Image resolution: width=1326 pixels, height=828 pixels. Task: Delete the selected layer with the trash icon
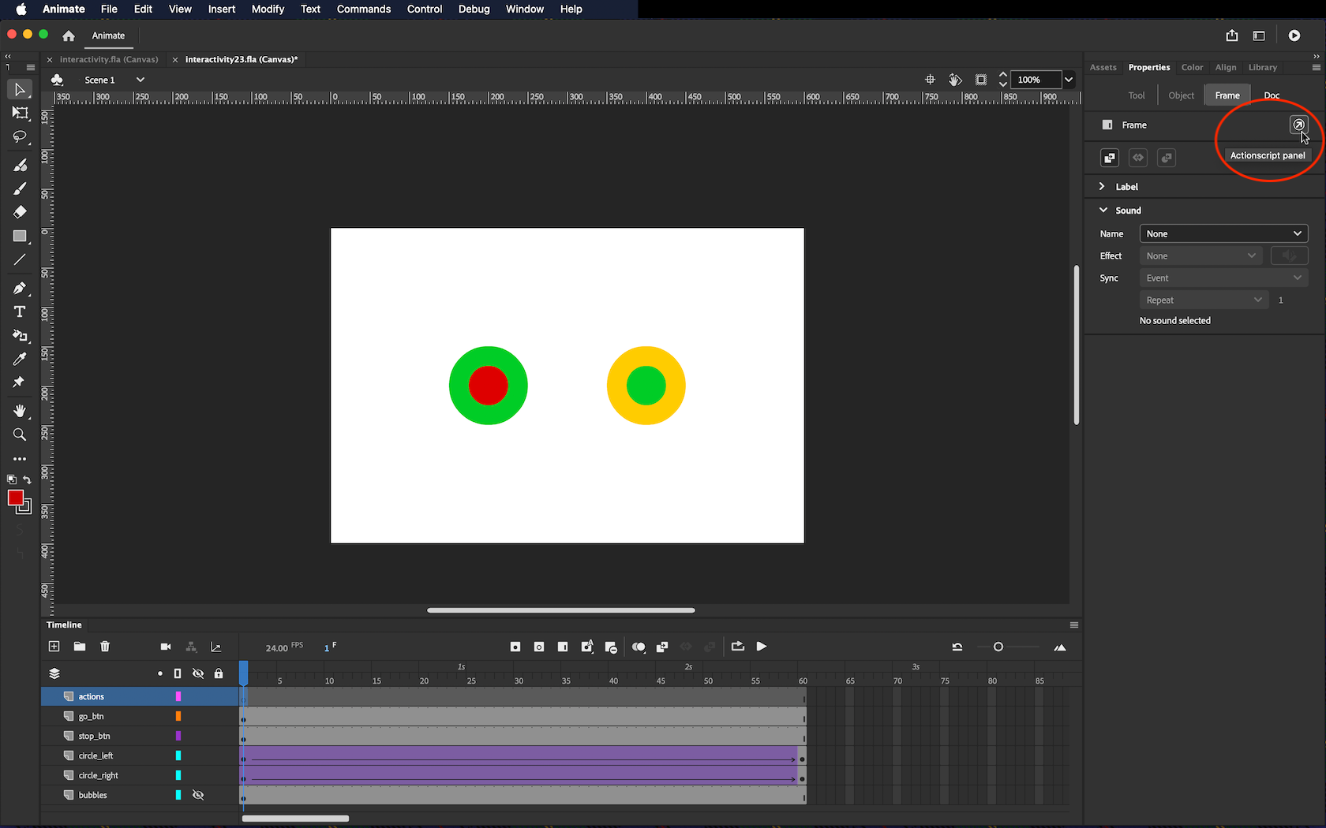click(x=105, y=647)
